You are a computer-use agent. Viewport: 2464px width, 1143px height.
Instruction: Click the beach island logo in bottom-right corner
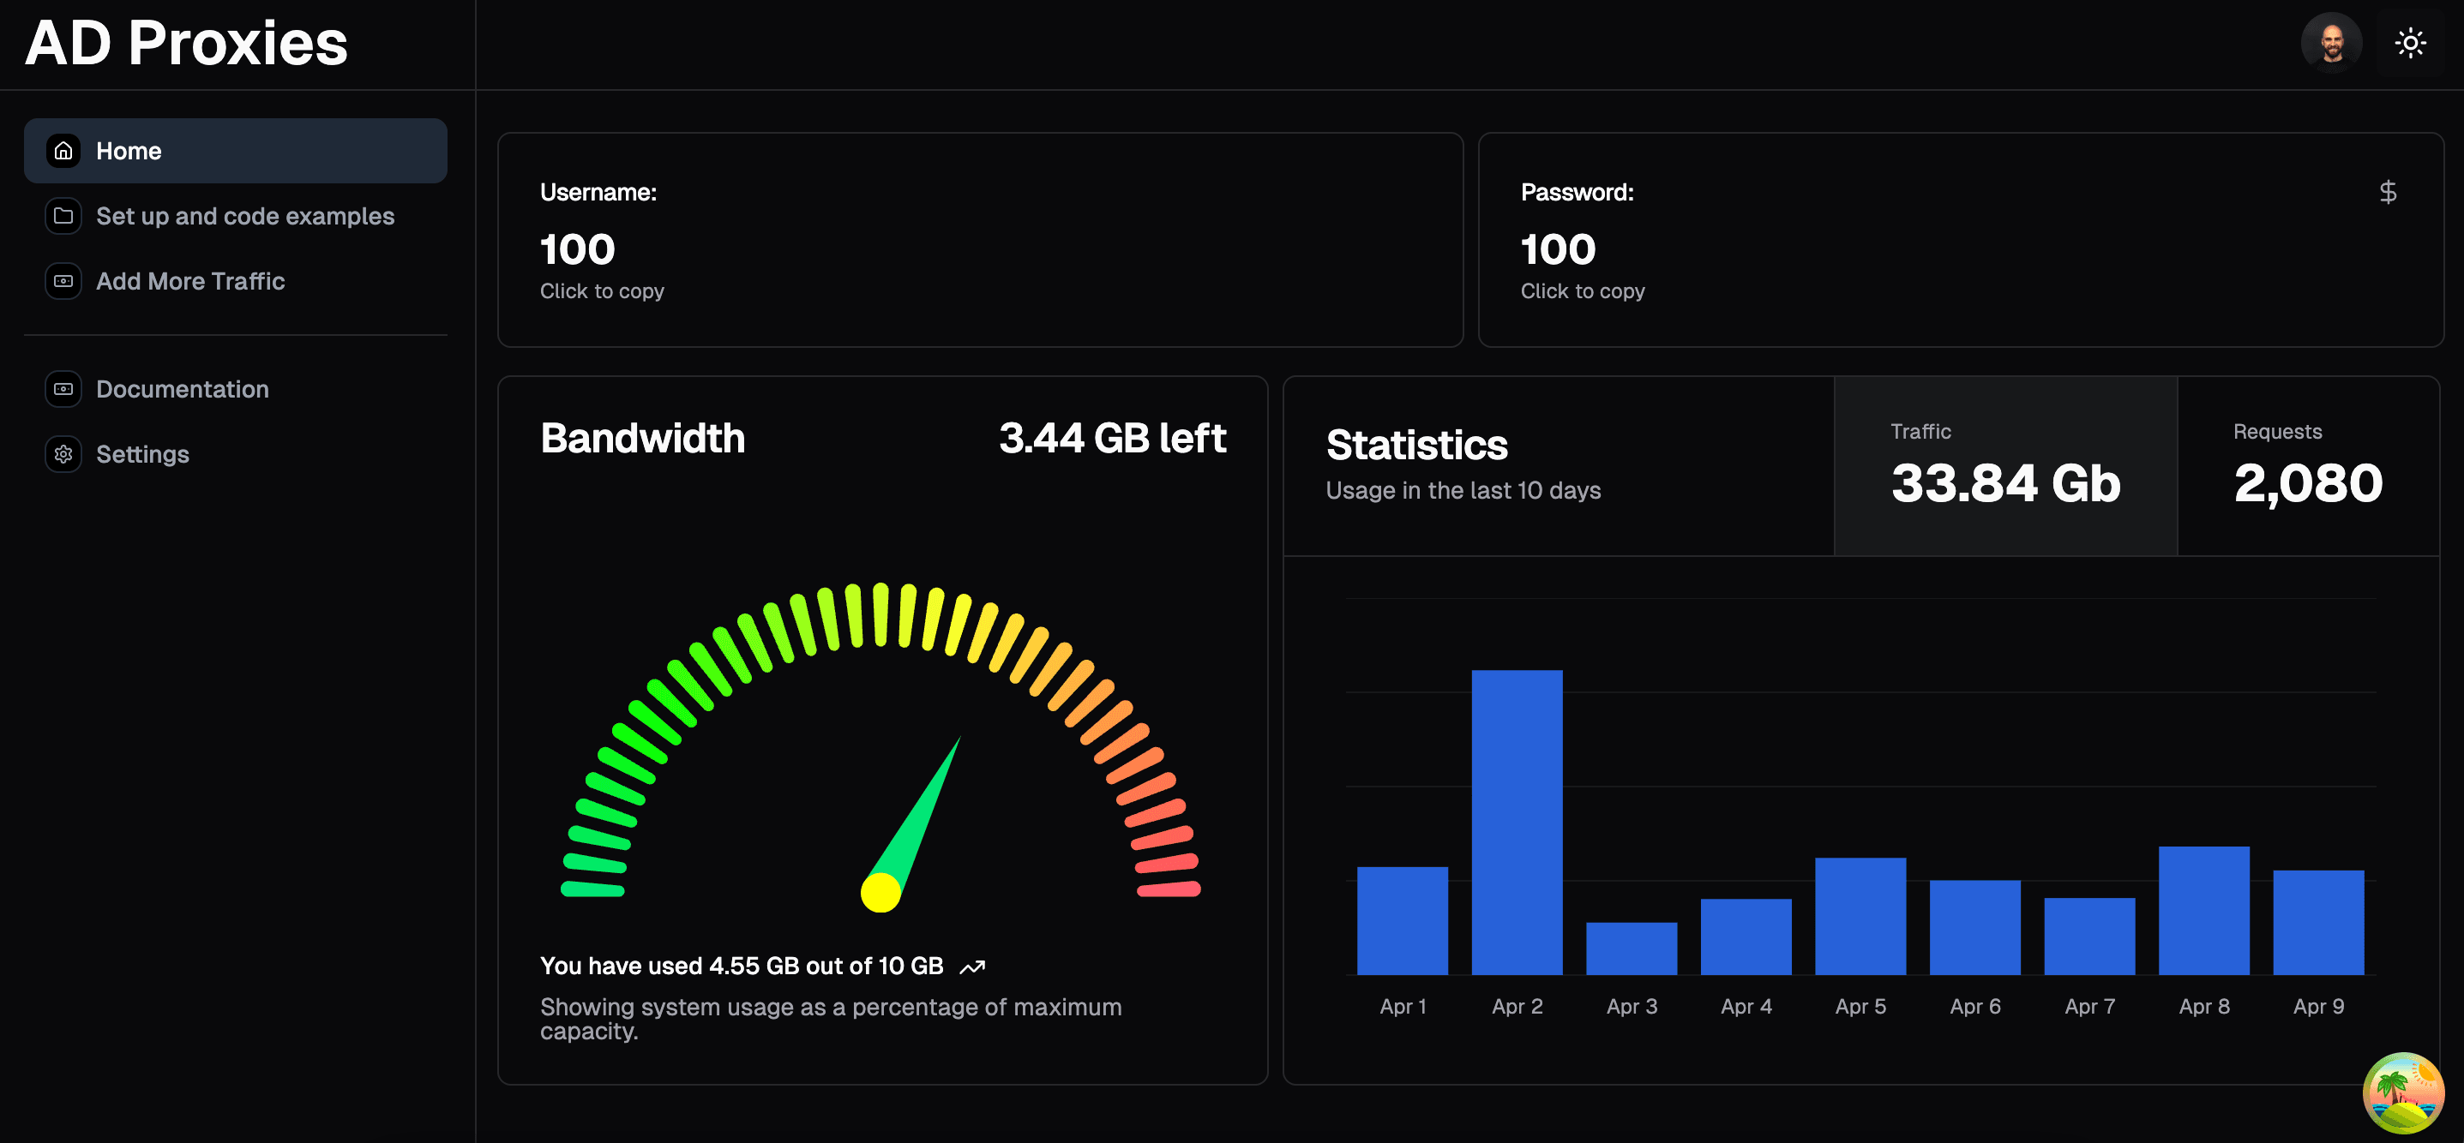coord(2404,1092)
